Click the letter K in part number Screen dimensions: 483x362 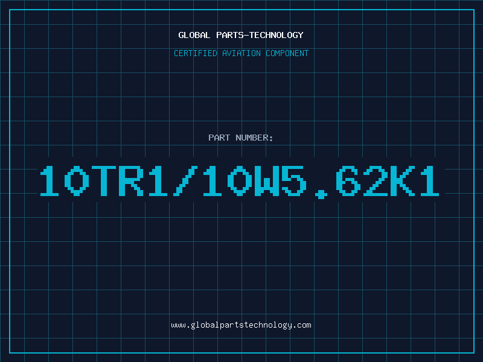pos(403,180)
